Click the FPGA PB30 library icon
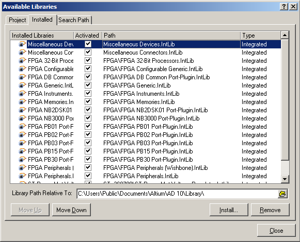Viewport: 300px width, 242px height. (x=22, y=160)
